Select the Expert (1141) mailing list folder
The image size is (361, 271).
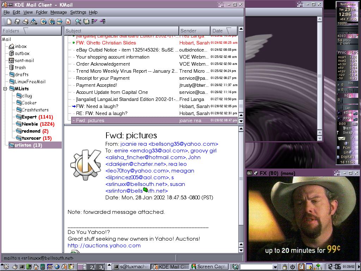click(37, 117)
